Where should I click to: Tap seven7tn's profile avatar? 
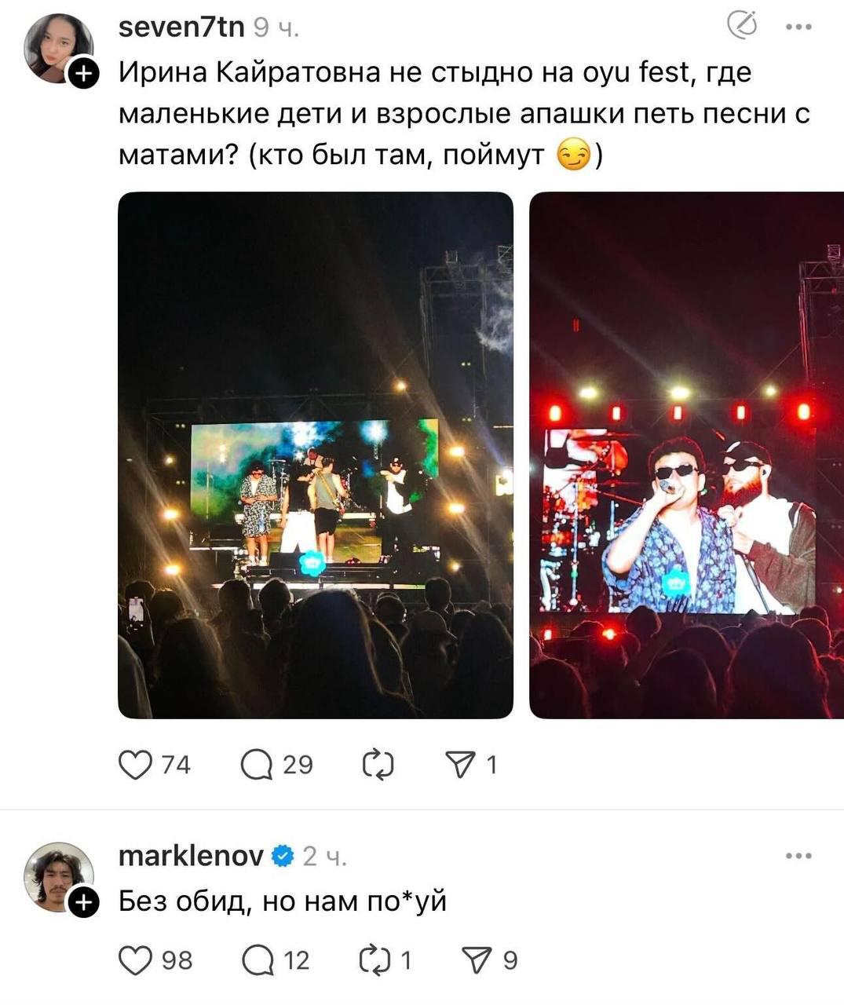click(x=59, y=49)
